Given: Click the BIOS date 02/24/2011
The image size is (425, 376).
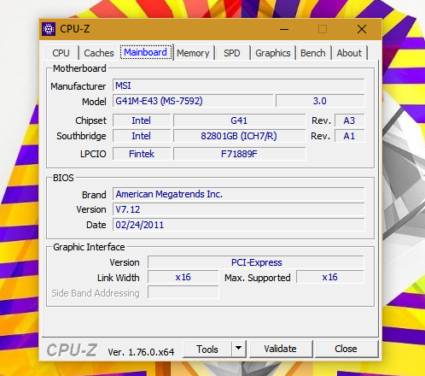Looking at the screenshot, I should pyautogui.click(x=239, y=225).
